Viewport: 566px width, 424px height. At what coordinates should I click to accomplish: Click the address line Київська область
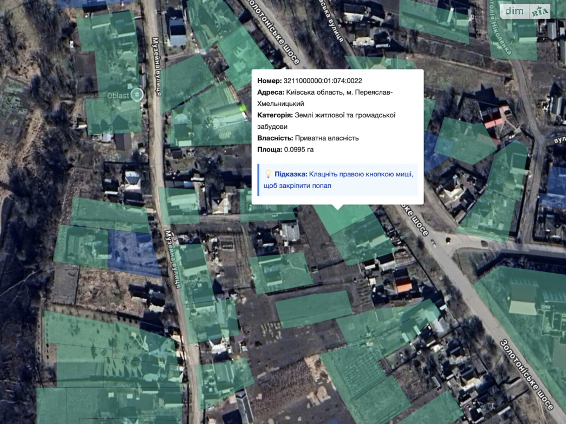coord(325,92)
